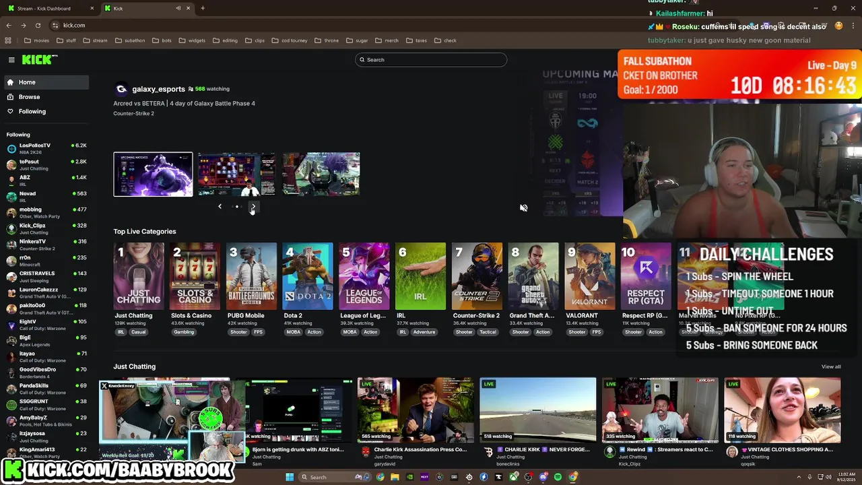Viewport: 862px width, 485px height.
Task: Open Windows Start menu
Action: coord(290,477)
